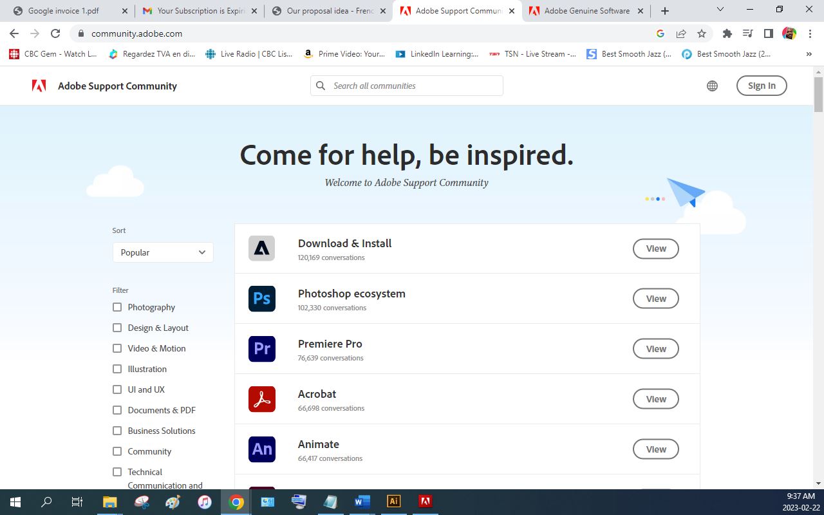Check the Video & Motion filter

tap(117, 348)
